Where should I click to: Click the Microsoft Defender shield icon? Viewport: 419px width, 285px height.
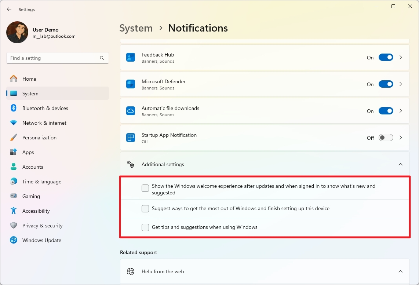click(131, 84)
